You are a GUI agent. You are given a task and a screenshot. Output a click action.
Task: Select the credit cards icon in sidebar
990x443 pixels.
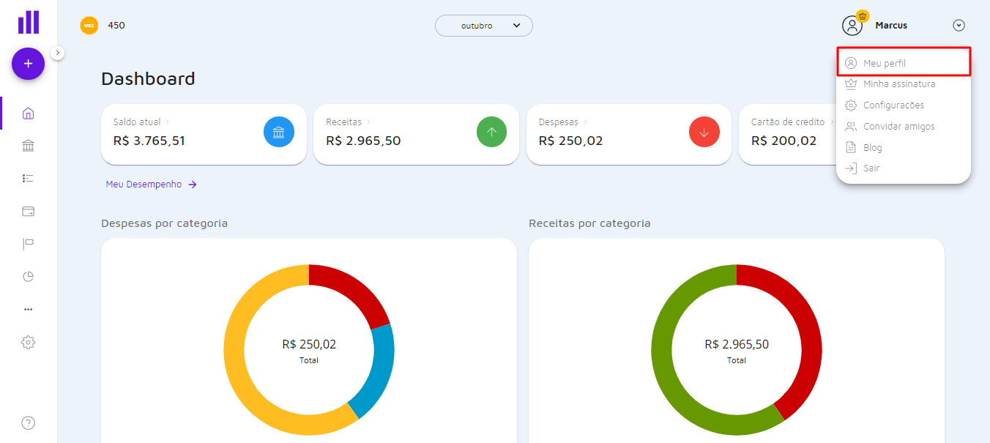click(28, 211)
